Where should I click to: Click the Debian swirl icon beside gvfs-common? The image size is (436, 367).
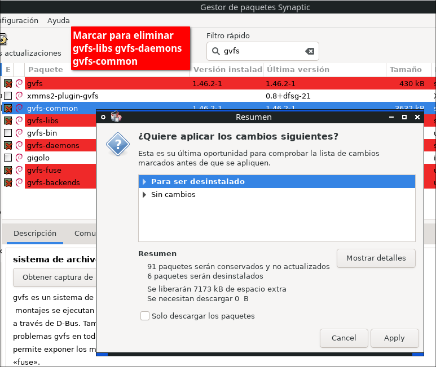[x=19, y=108]
